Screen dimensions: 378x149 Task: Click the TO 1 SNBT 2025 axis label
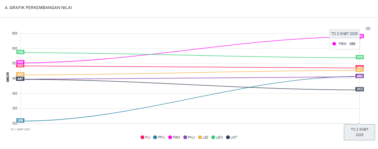click(20, 129)
